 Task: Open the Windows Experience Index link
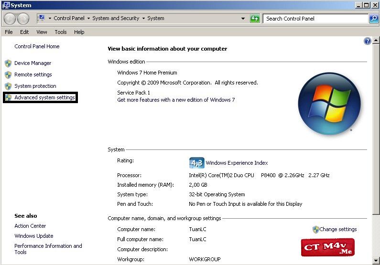pos(237,163)
